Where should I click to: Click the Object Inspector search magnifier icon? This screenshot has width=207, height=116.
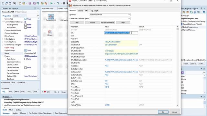(38, 16)
